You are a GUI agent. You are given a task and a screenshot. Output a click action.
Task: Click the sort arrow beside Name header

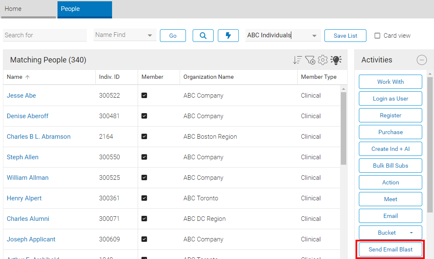point(27,77)
